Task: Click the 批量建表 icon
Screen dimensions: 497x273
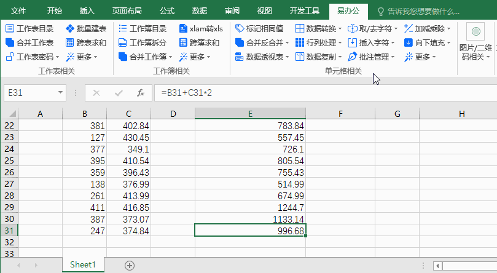Action: [x=70, y=28]
